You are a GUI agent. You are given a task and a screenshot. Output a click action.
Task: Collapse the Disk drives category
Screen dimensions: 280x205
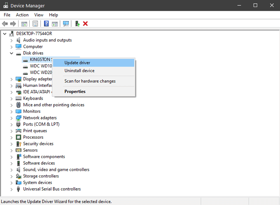pos(12,53)
